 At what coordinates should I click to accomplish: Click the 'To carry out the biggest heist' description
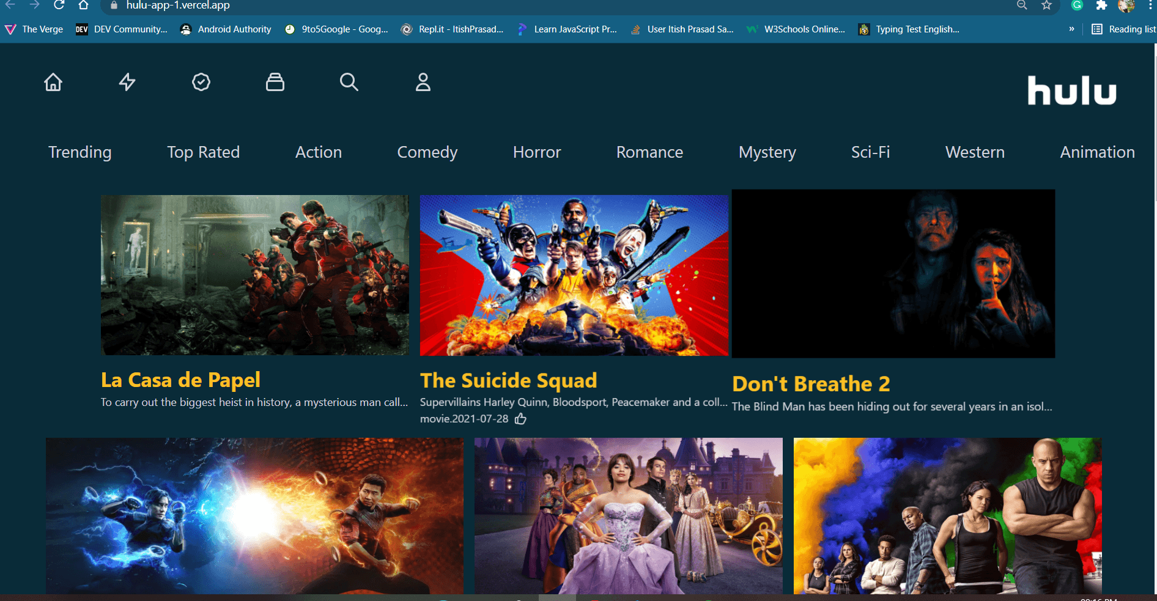pyautogui.click(x=254, y=402)
